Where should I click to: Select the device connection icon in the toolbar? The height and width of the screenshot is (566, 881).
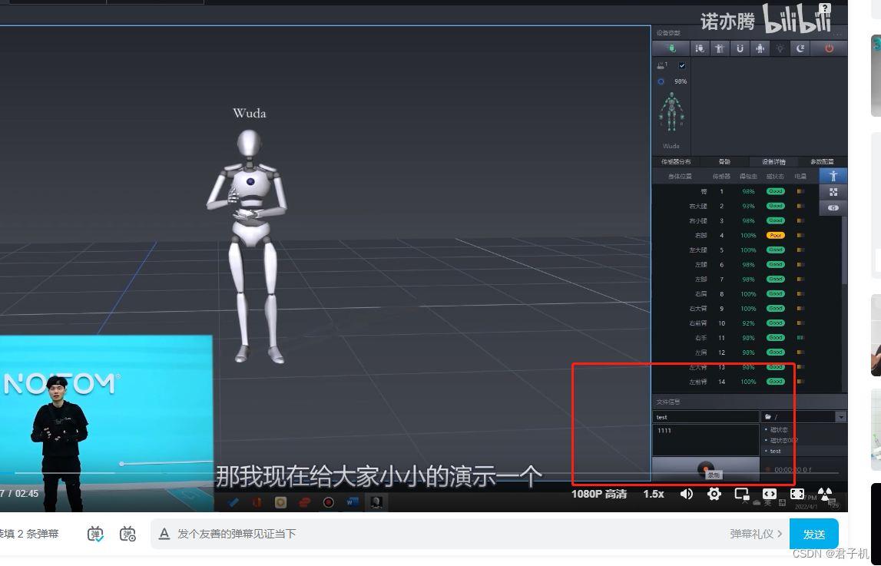[670, 48]
